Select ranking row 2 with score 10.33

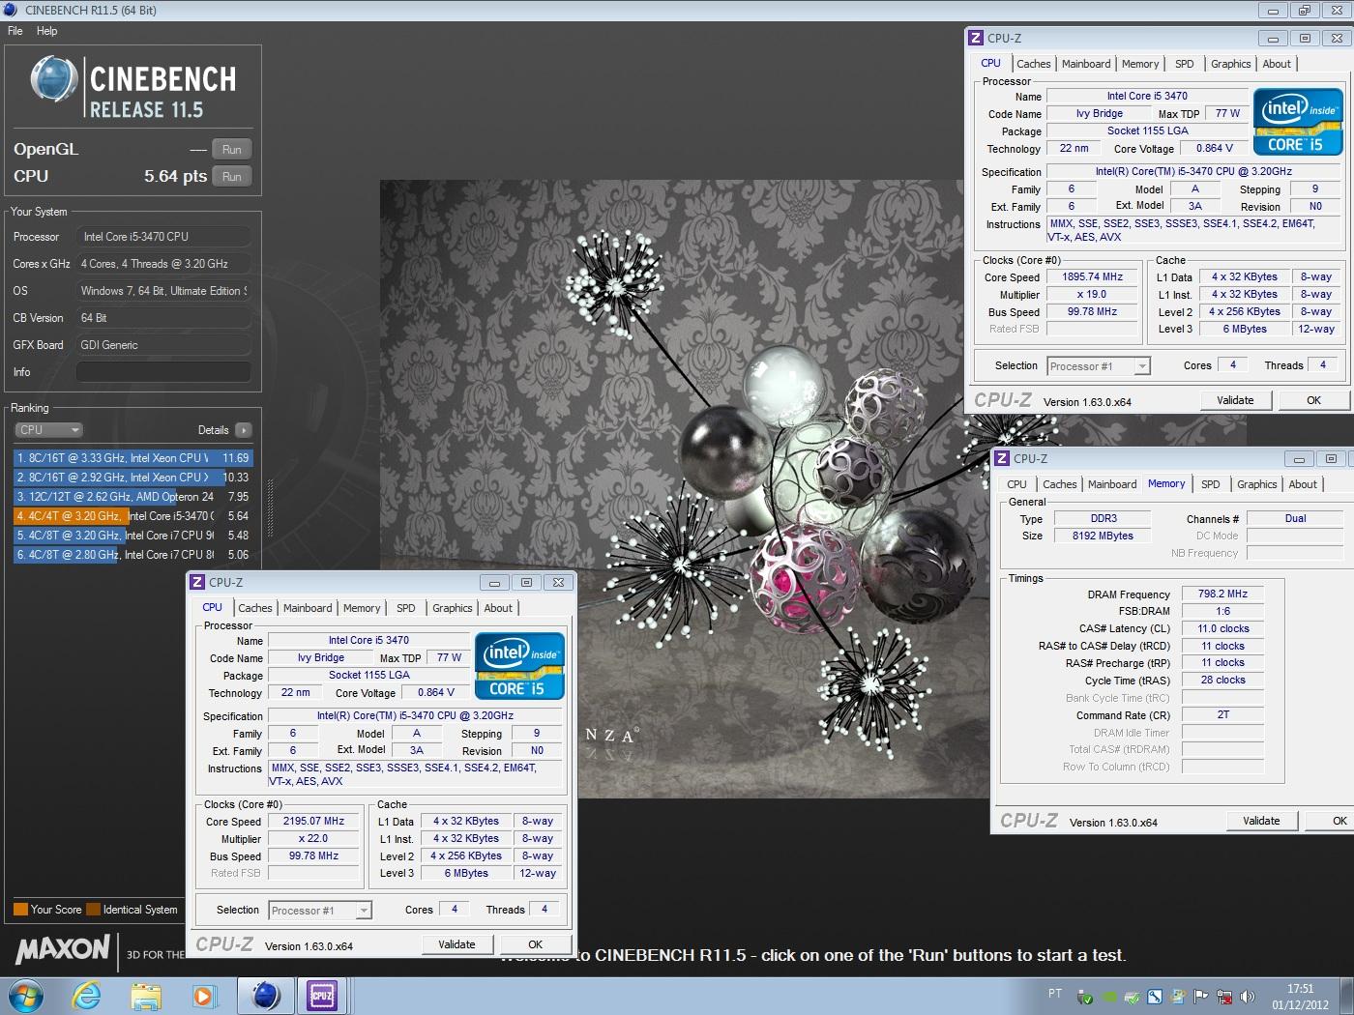point(133,478)
